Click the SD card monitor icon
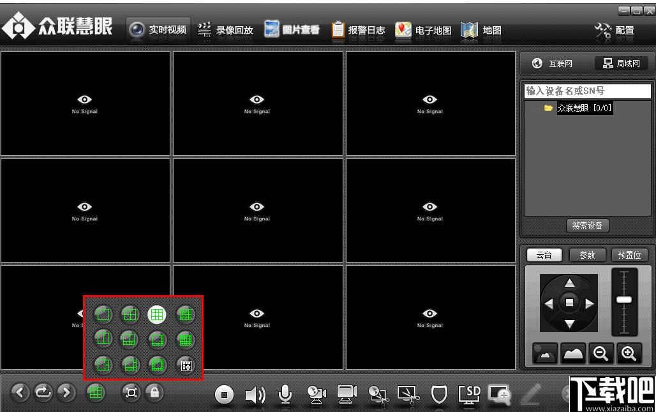 469,395
